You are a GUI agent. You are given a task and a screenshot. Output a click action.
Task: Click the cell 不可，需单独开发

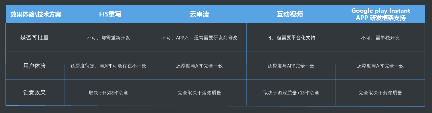380,38
